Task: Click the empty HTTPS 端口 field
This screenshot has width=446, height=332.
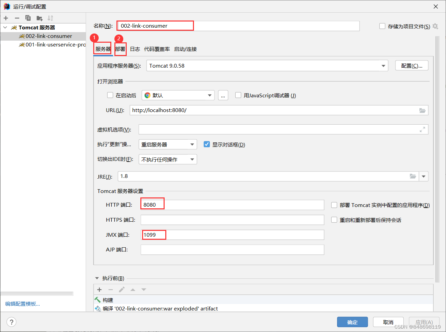Action: point(232,220)
